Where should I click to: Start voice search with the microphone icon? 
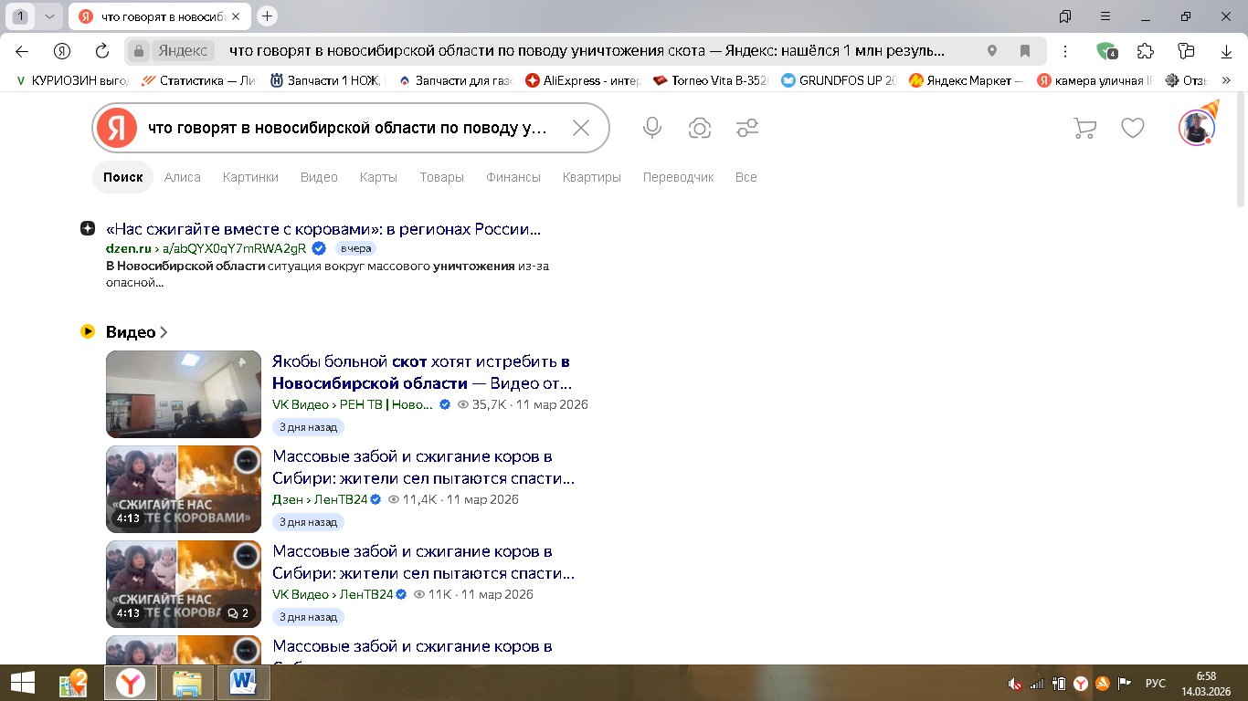652,128
